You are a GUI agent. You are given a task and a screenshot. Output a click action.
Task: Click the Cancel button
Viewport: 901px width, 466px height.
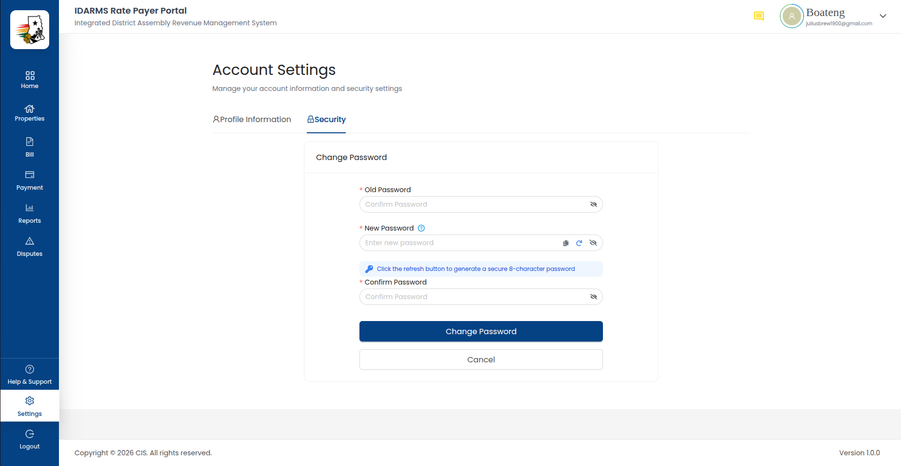coord(481,359)
